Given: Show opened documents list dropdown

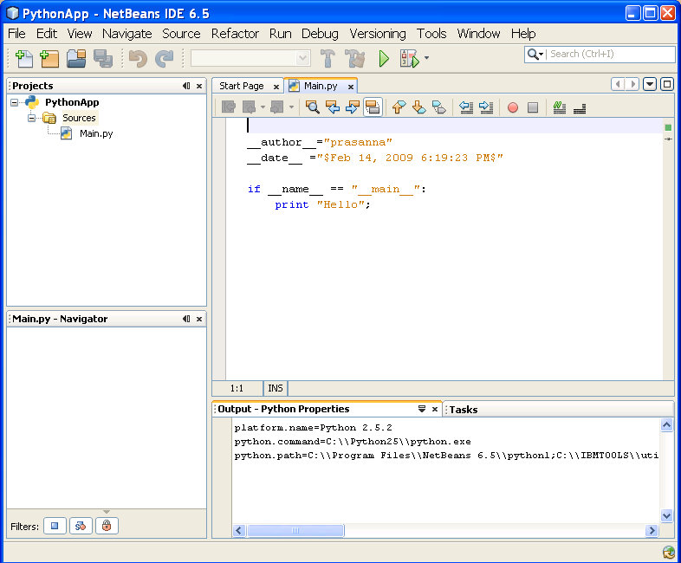Looking at the screenshot, I should pyautogui.click(x=650, y=84).
